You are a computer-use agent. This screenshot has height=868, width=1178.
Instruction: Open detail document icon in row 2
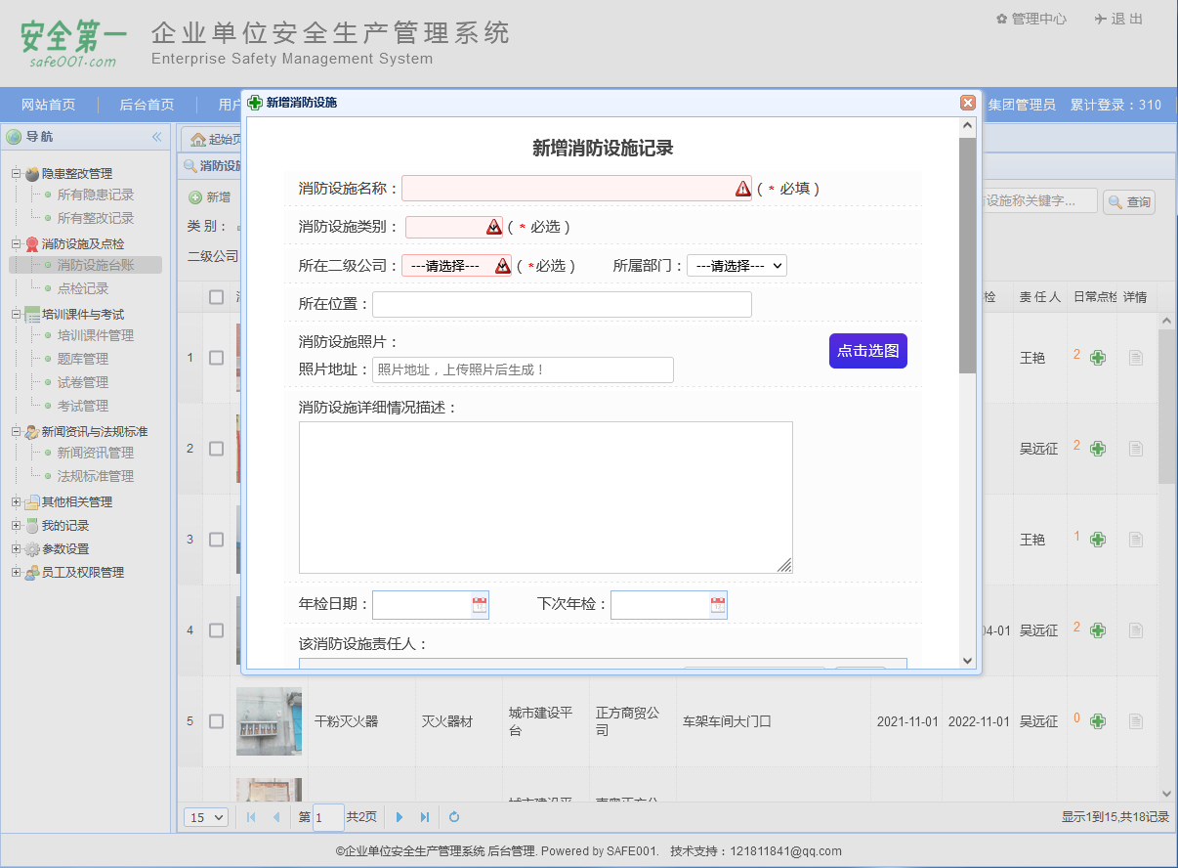point(1136,449)
